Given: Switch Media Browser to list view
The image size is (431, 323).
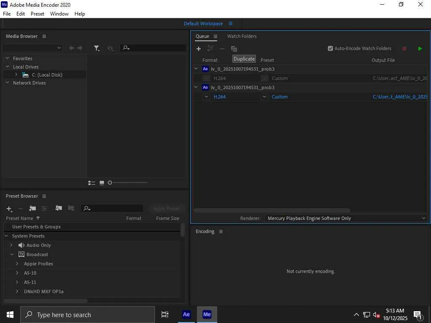Looking at the screenshot, I should [91, 183].
